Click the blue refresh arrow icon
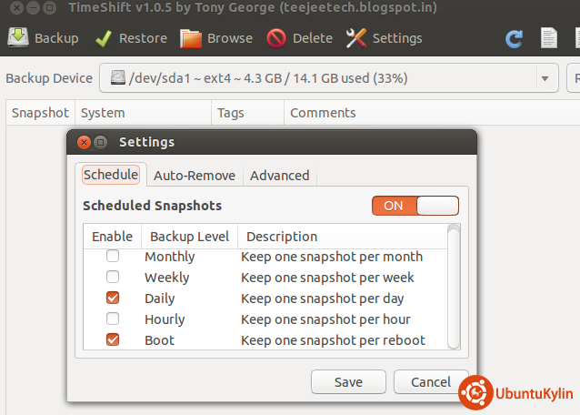Image resolution: width=580 pixels, height=415 pixels. (515, 39)
